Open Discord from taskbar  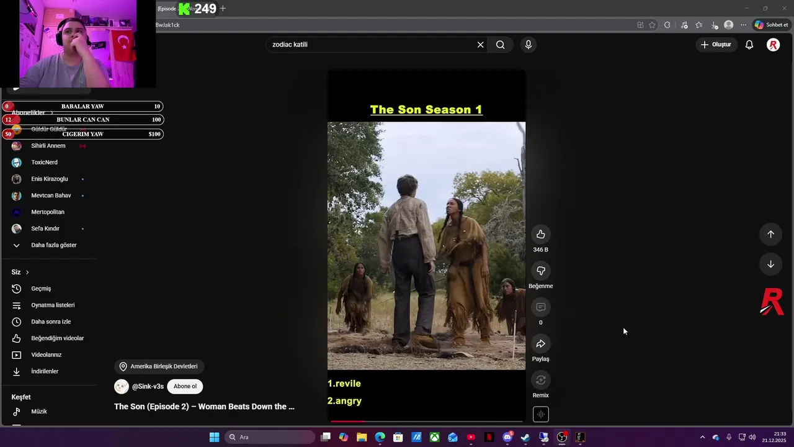point(507,437)
